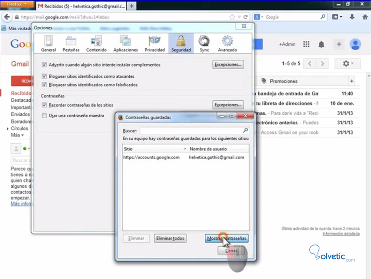The height and width of the screenshot is (279, 371).
Task: Open the Gmail settings gear dropdown
Action: coord(348,64)
